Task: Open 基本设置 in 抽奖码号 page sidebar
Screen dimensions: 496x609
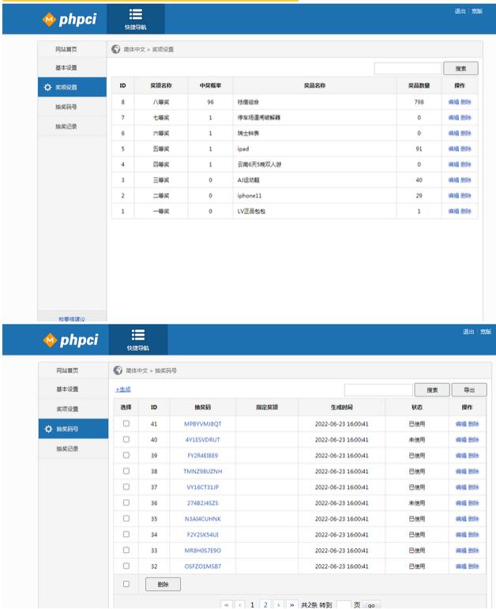Action: pyautogui.click(x=67, y=389)
